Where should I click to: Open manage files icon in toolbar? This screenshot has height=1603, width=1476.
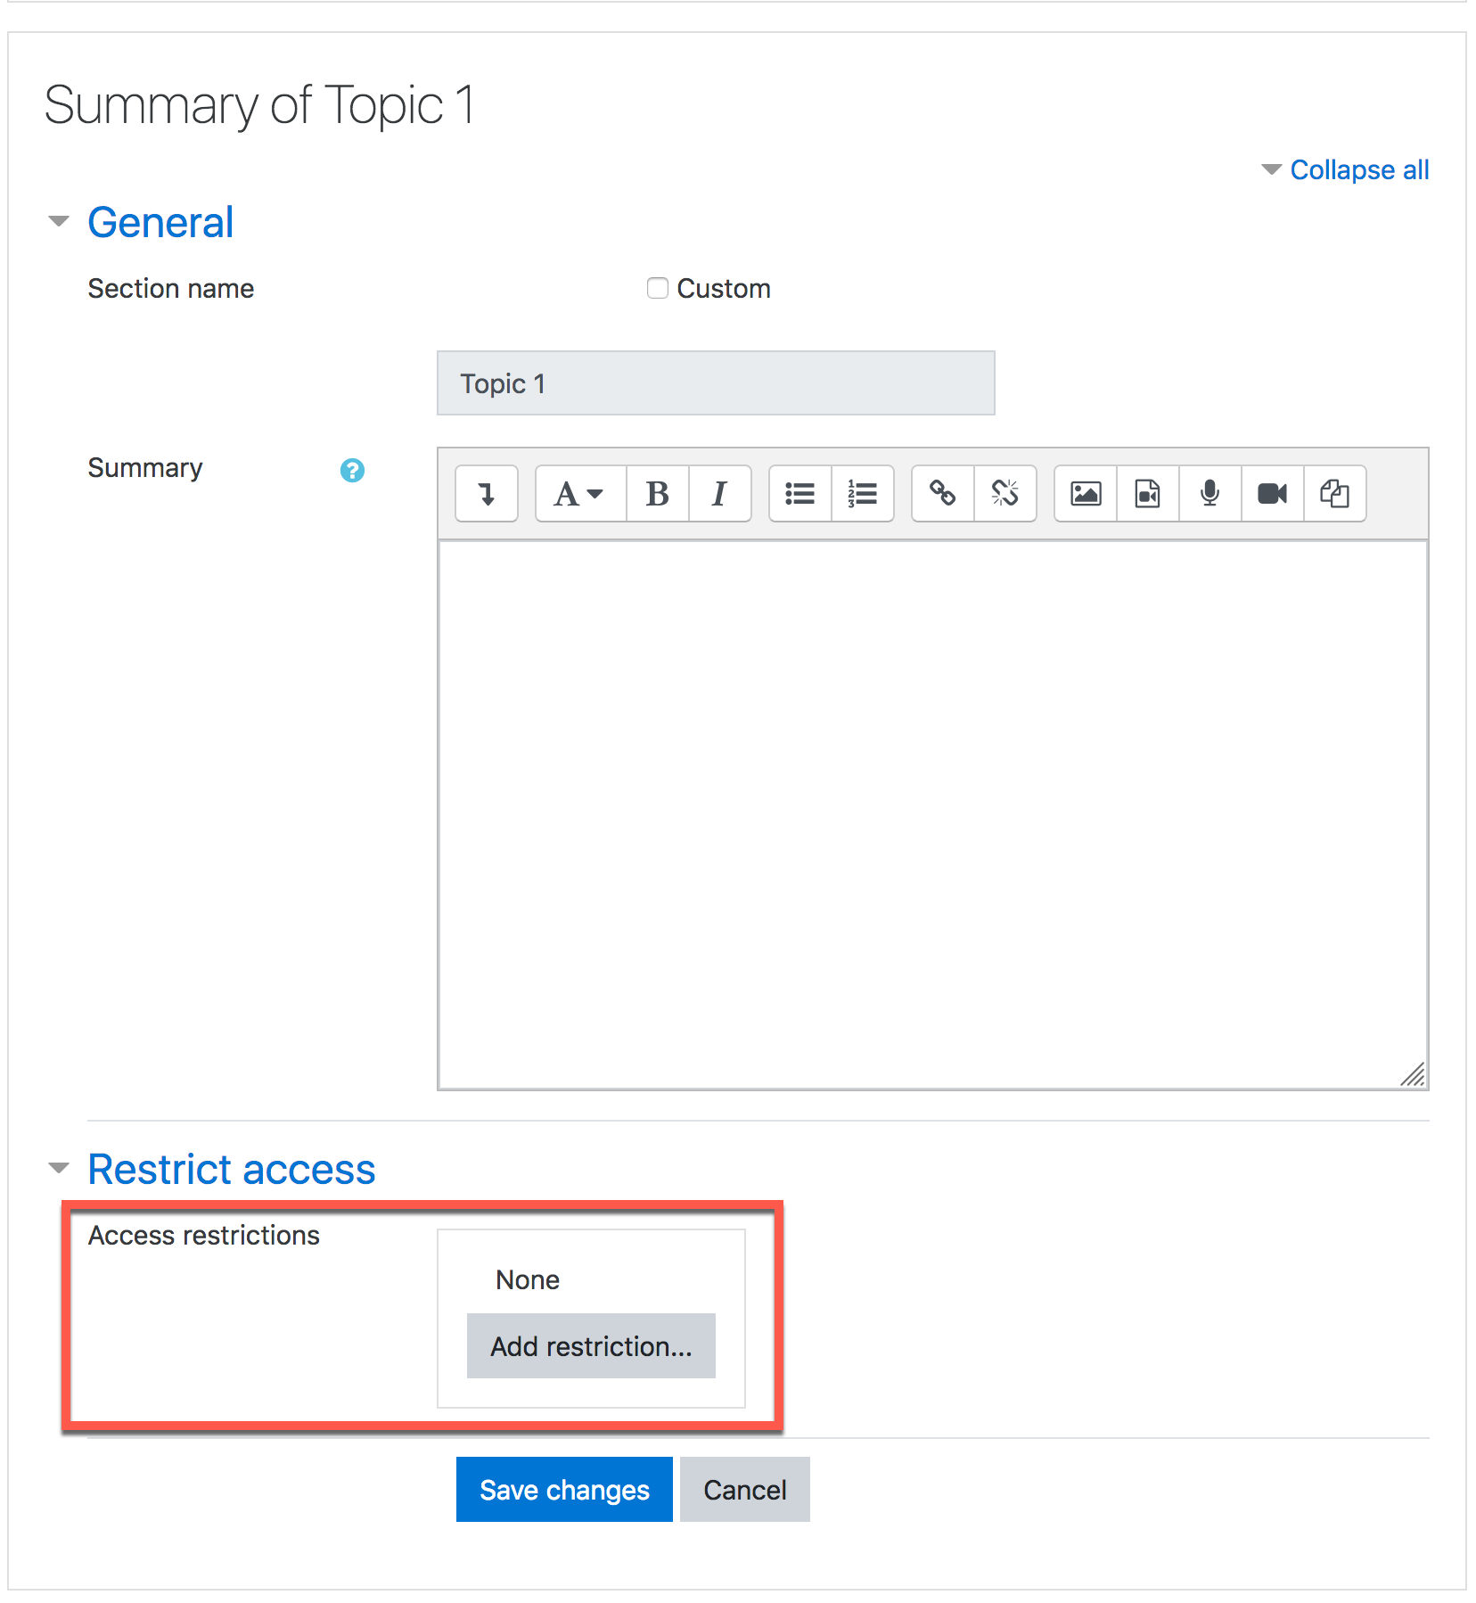tap(1334, 493)
